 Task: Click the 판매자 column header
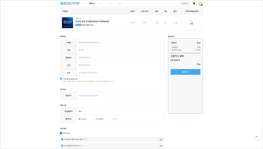(132, 11)
